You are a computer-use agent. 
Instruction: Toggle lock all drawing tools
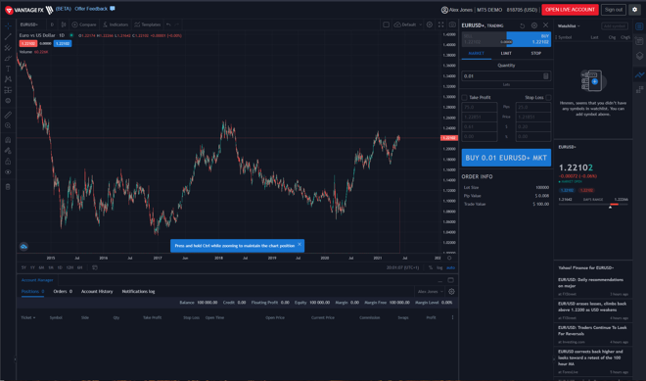(8, 162)
